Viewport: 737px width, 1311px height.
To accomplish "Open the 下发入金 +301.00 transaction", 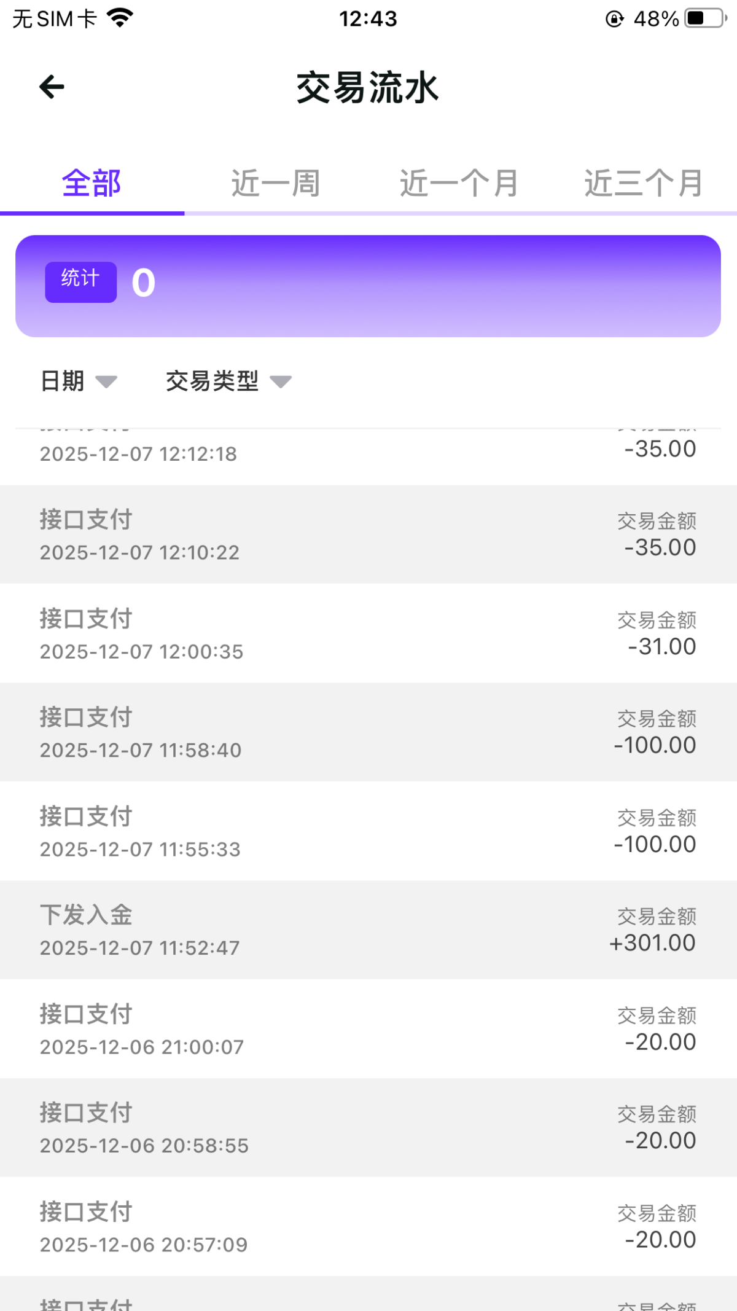I will pos(368,930).
